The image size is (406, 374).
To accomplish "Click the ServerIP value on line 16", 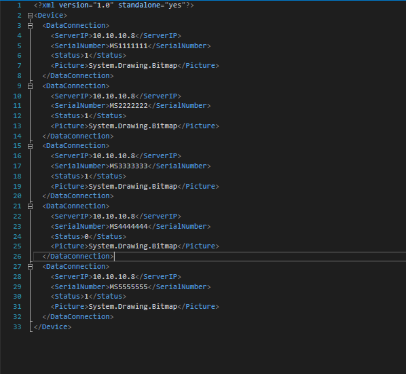I will (114, 156).
